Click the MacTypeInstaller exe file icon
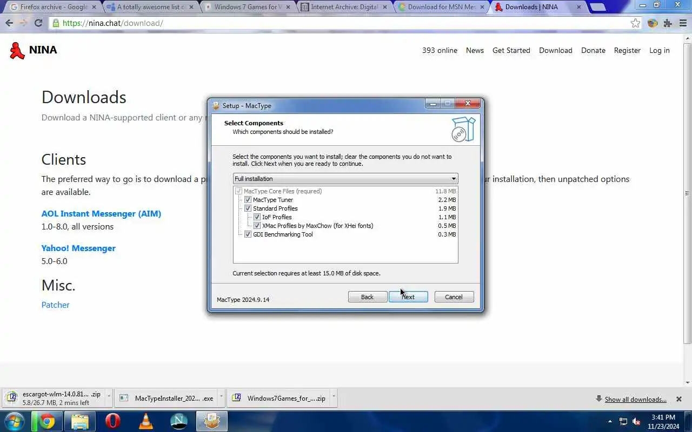The image size is (692, 432). [124, 398]
